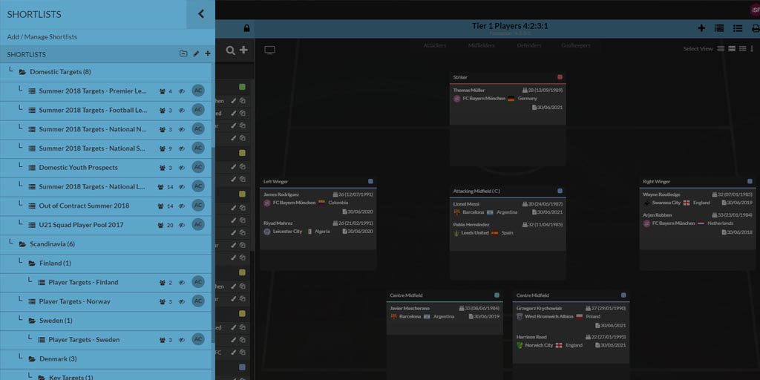Toggle visibility eye for National N... shortlist
Image resolution: width=760 pixels, height=380 pixels.
coord(182,129)
